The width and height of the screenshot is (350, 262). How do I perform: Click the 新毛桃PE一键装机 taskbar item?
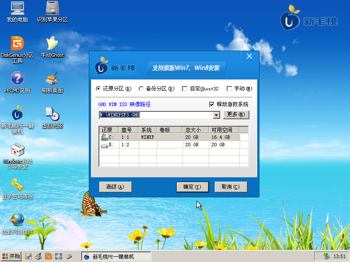click(116, 256)
